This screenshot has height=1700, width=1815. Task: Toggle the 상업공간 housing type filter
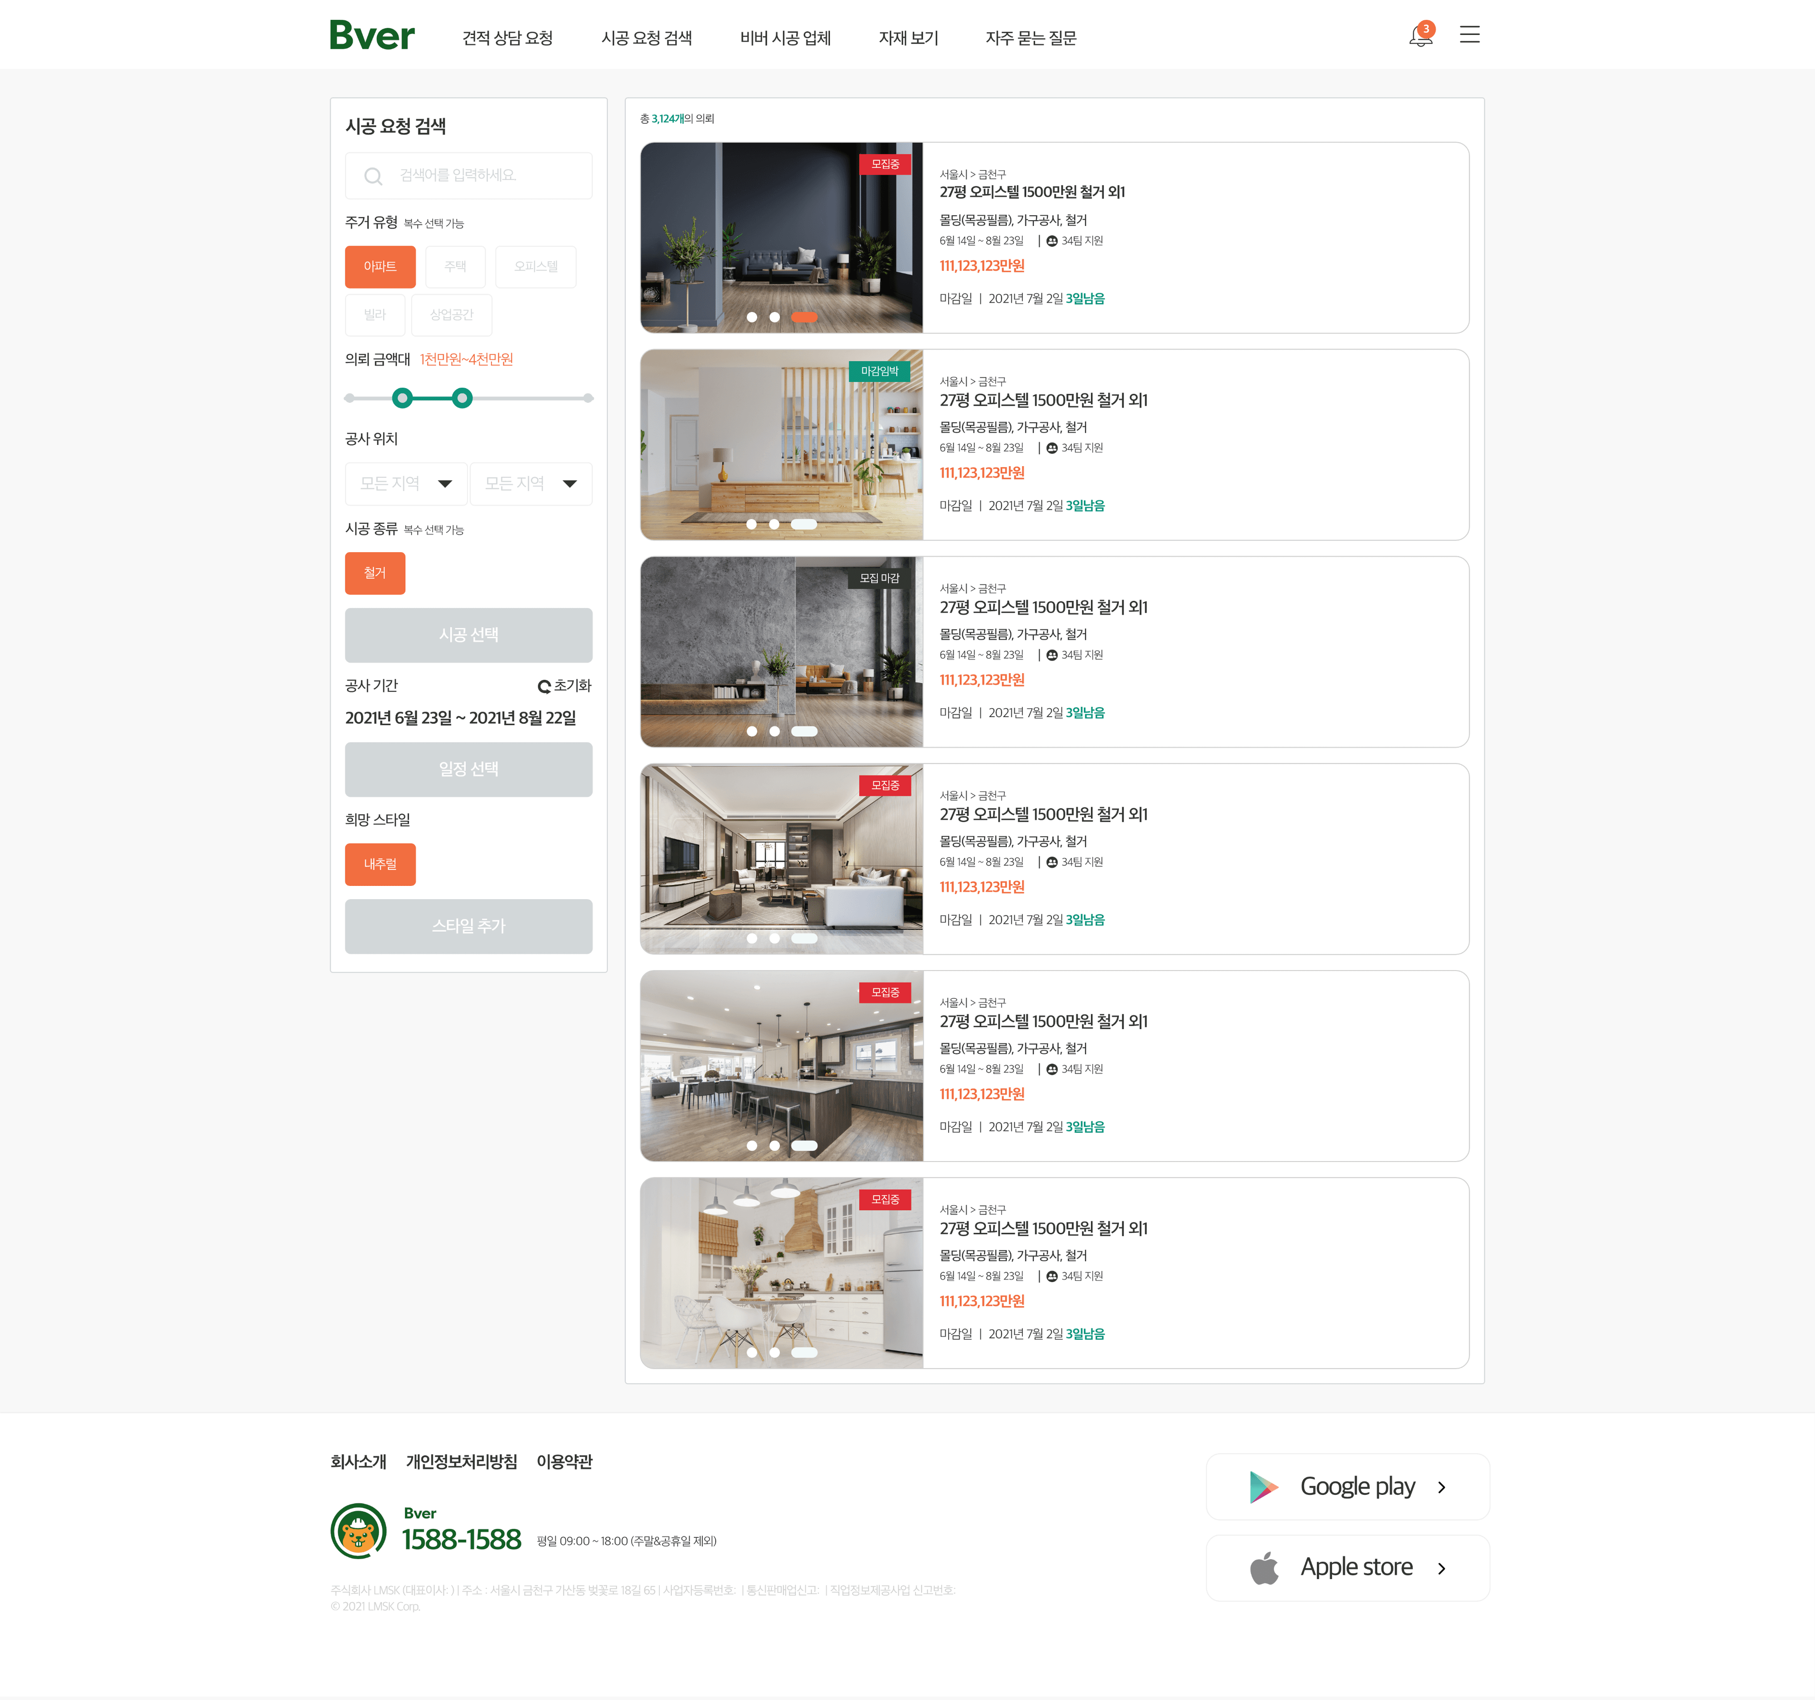[451, 315]
